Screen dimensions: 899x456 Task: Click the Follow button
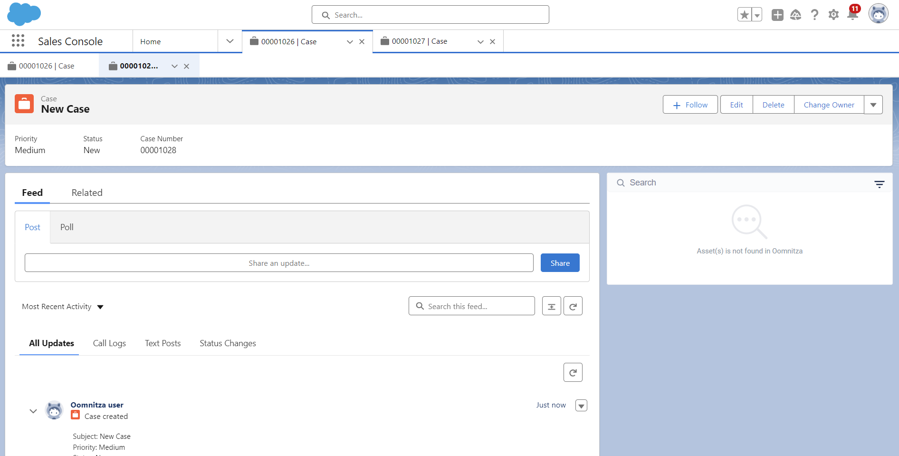[690, 105]
